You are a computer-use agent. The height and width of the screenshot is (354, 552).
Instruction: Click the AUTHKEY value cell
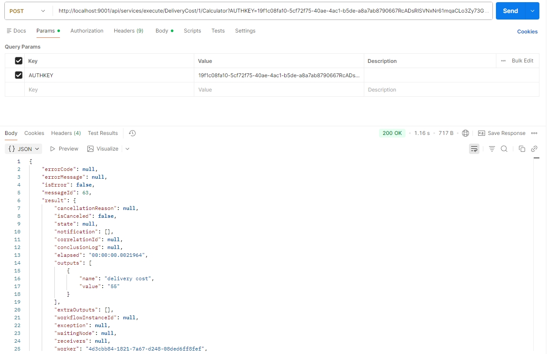point(279,75)
